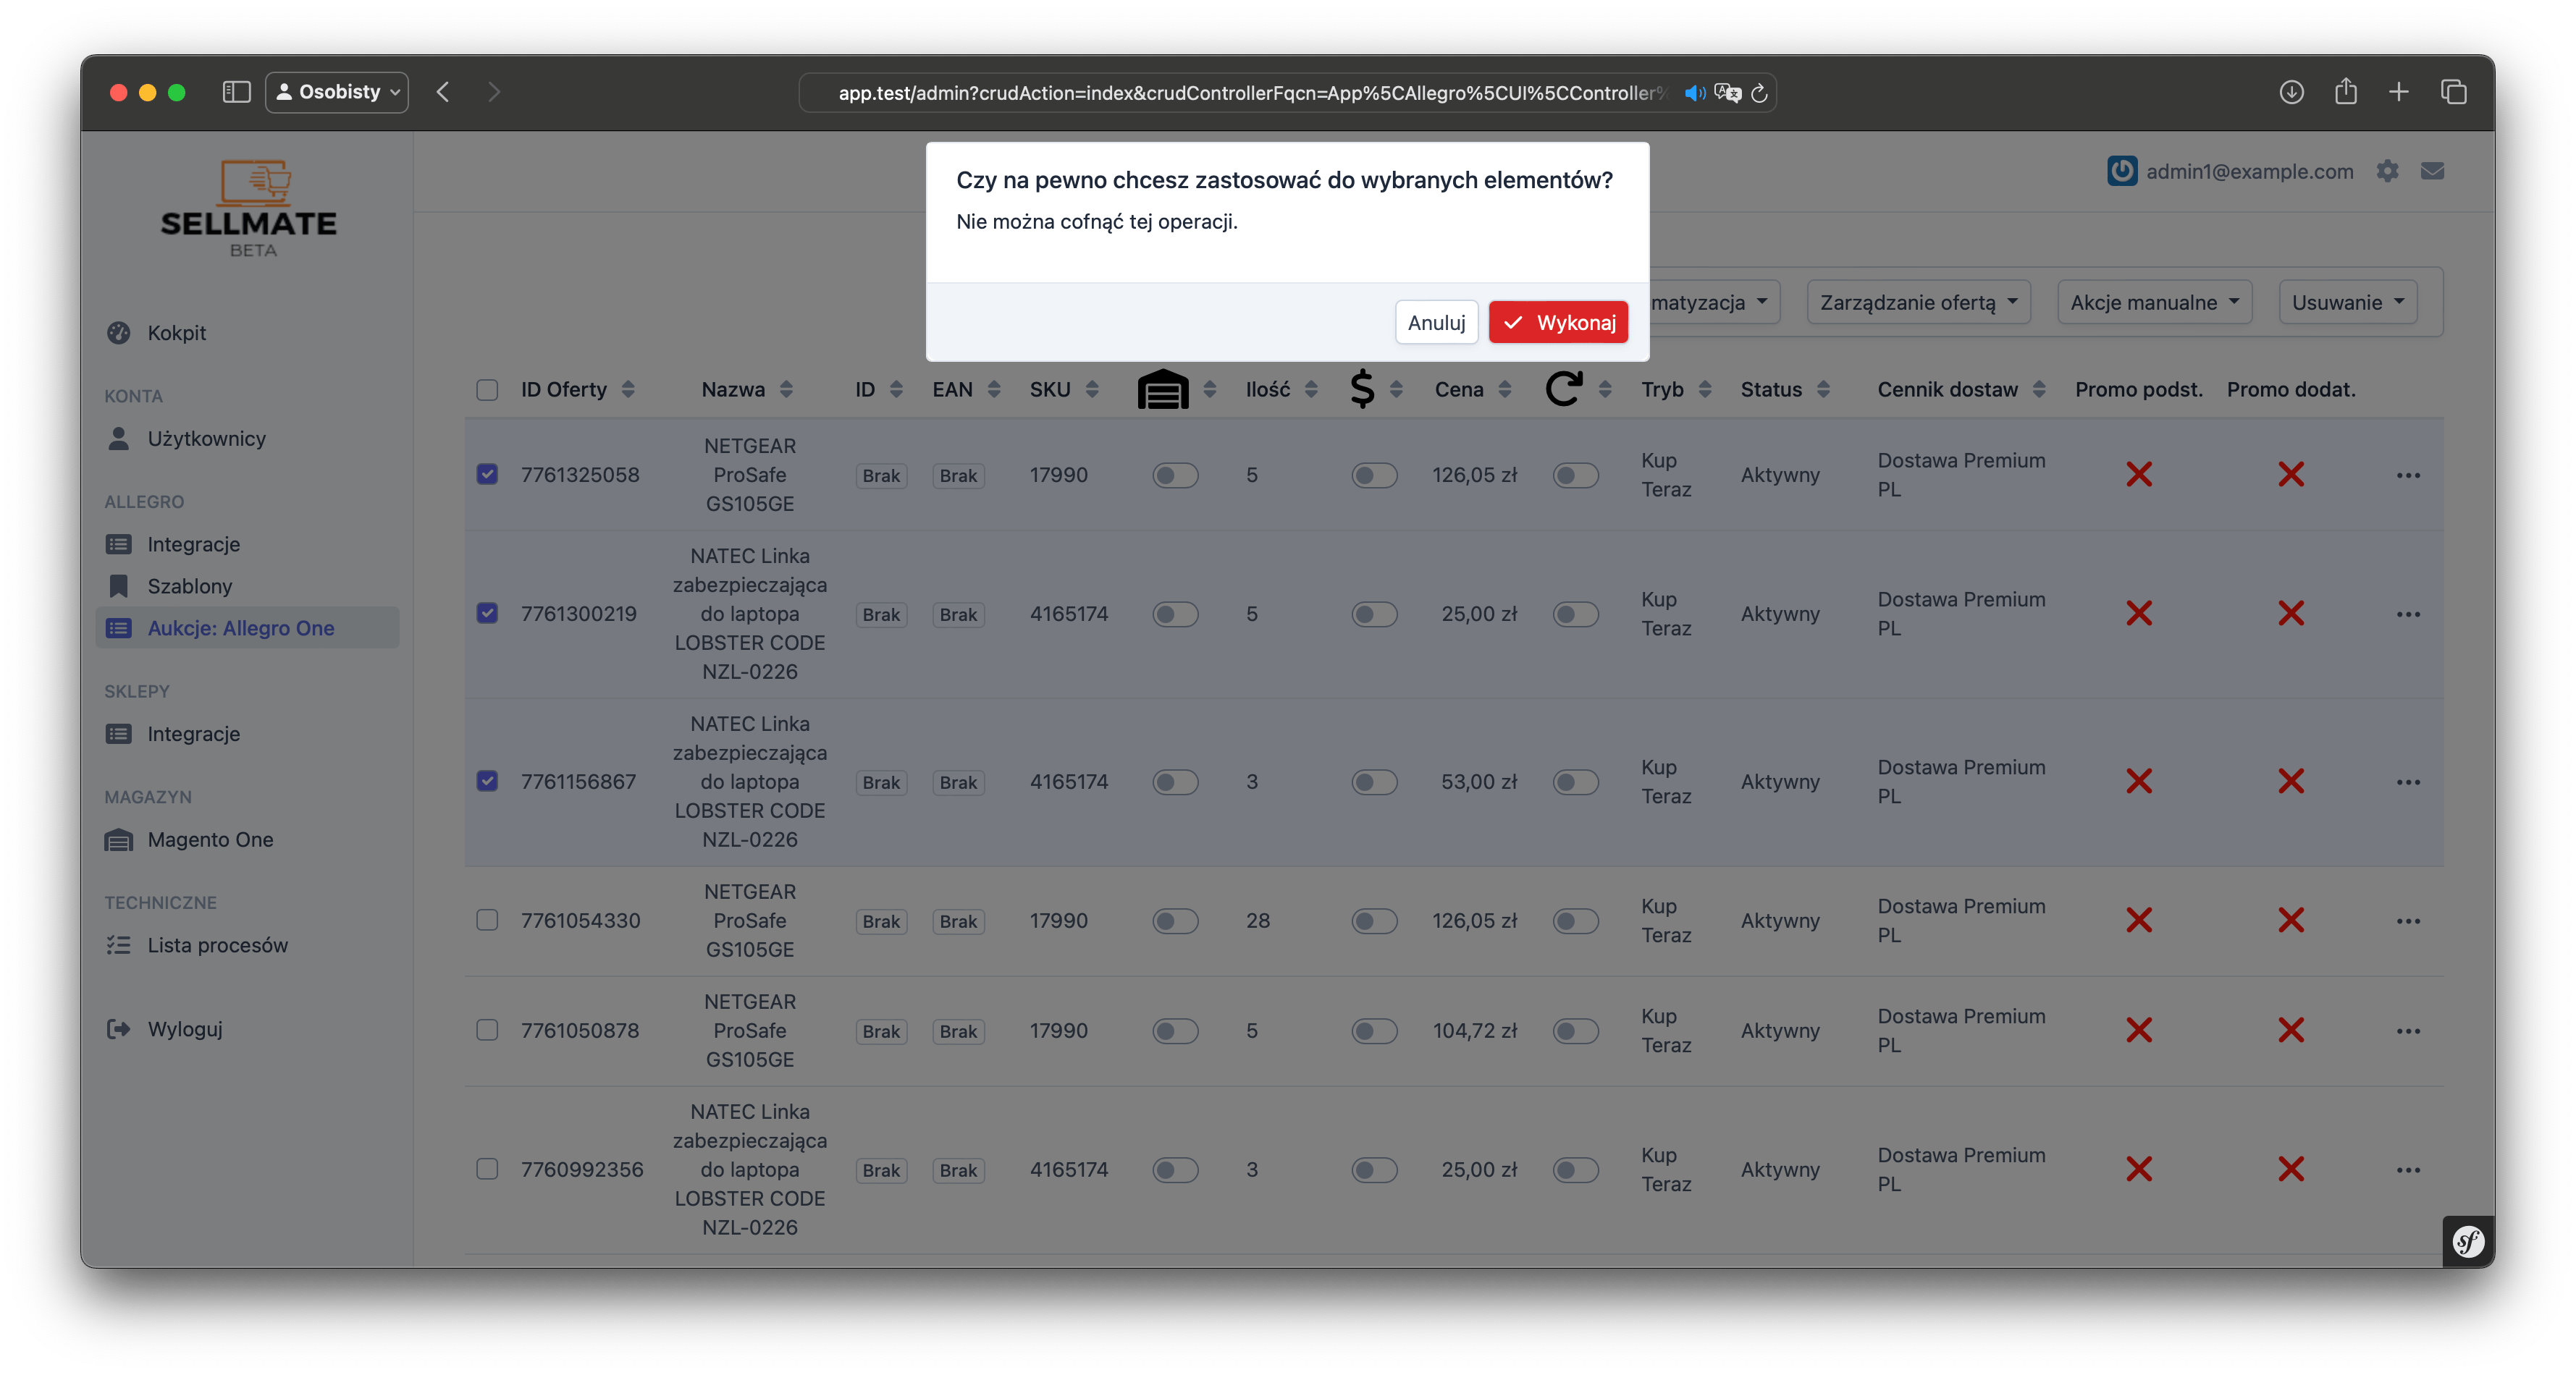Expand Akcje manualne dropdown
The height and width of the screenshot is (1375, 2576).
2154,302
